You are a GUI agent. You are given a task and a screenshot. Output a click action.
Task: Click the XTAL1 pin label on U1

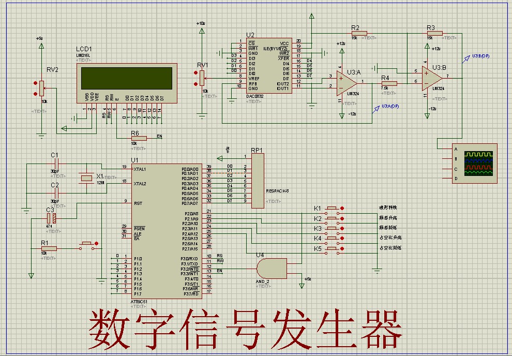140,169
